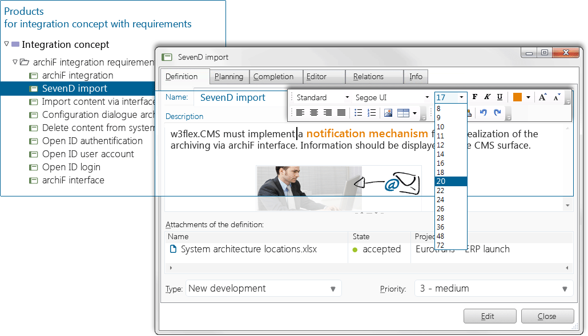Screen dimensions: 588x336
Task: Select Import content via interface tree item
Action: click(x=98, y=101)
